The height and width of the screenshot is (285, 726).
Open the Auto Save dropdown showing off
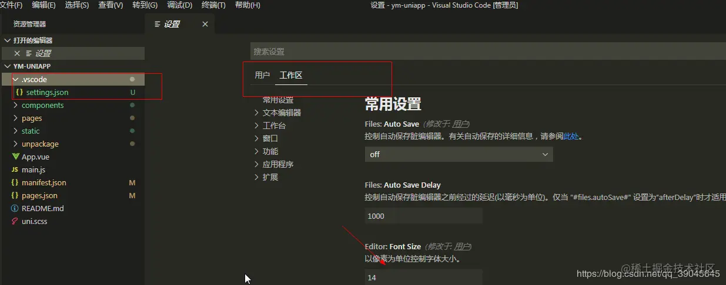(x=459, y=154)
